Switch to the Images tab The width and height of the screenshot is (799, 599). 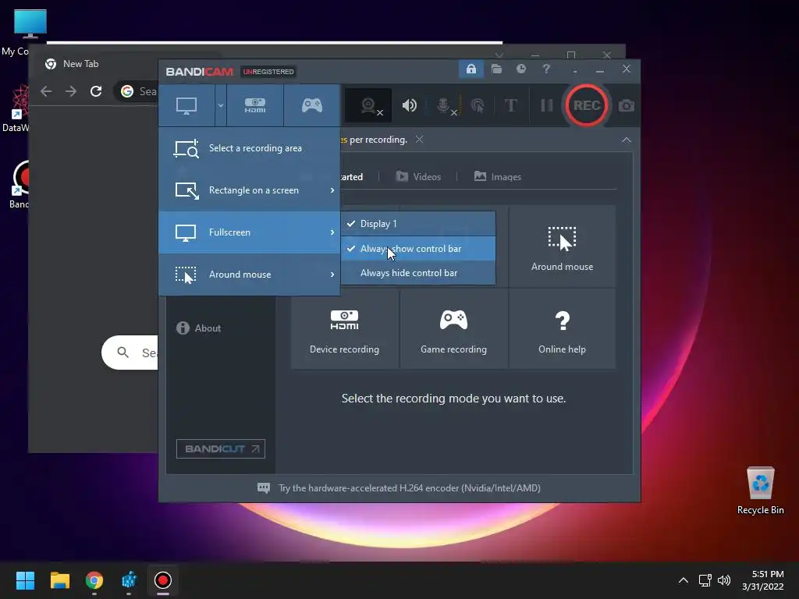pyautogui.click(x=497, y=177)
